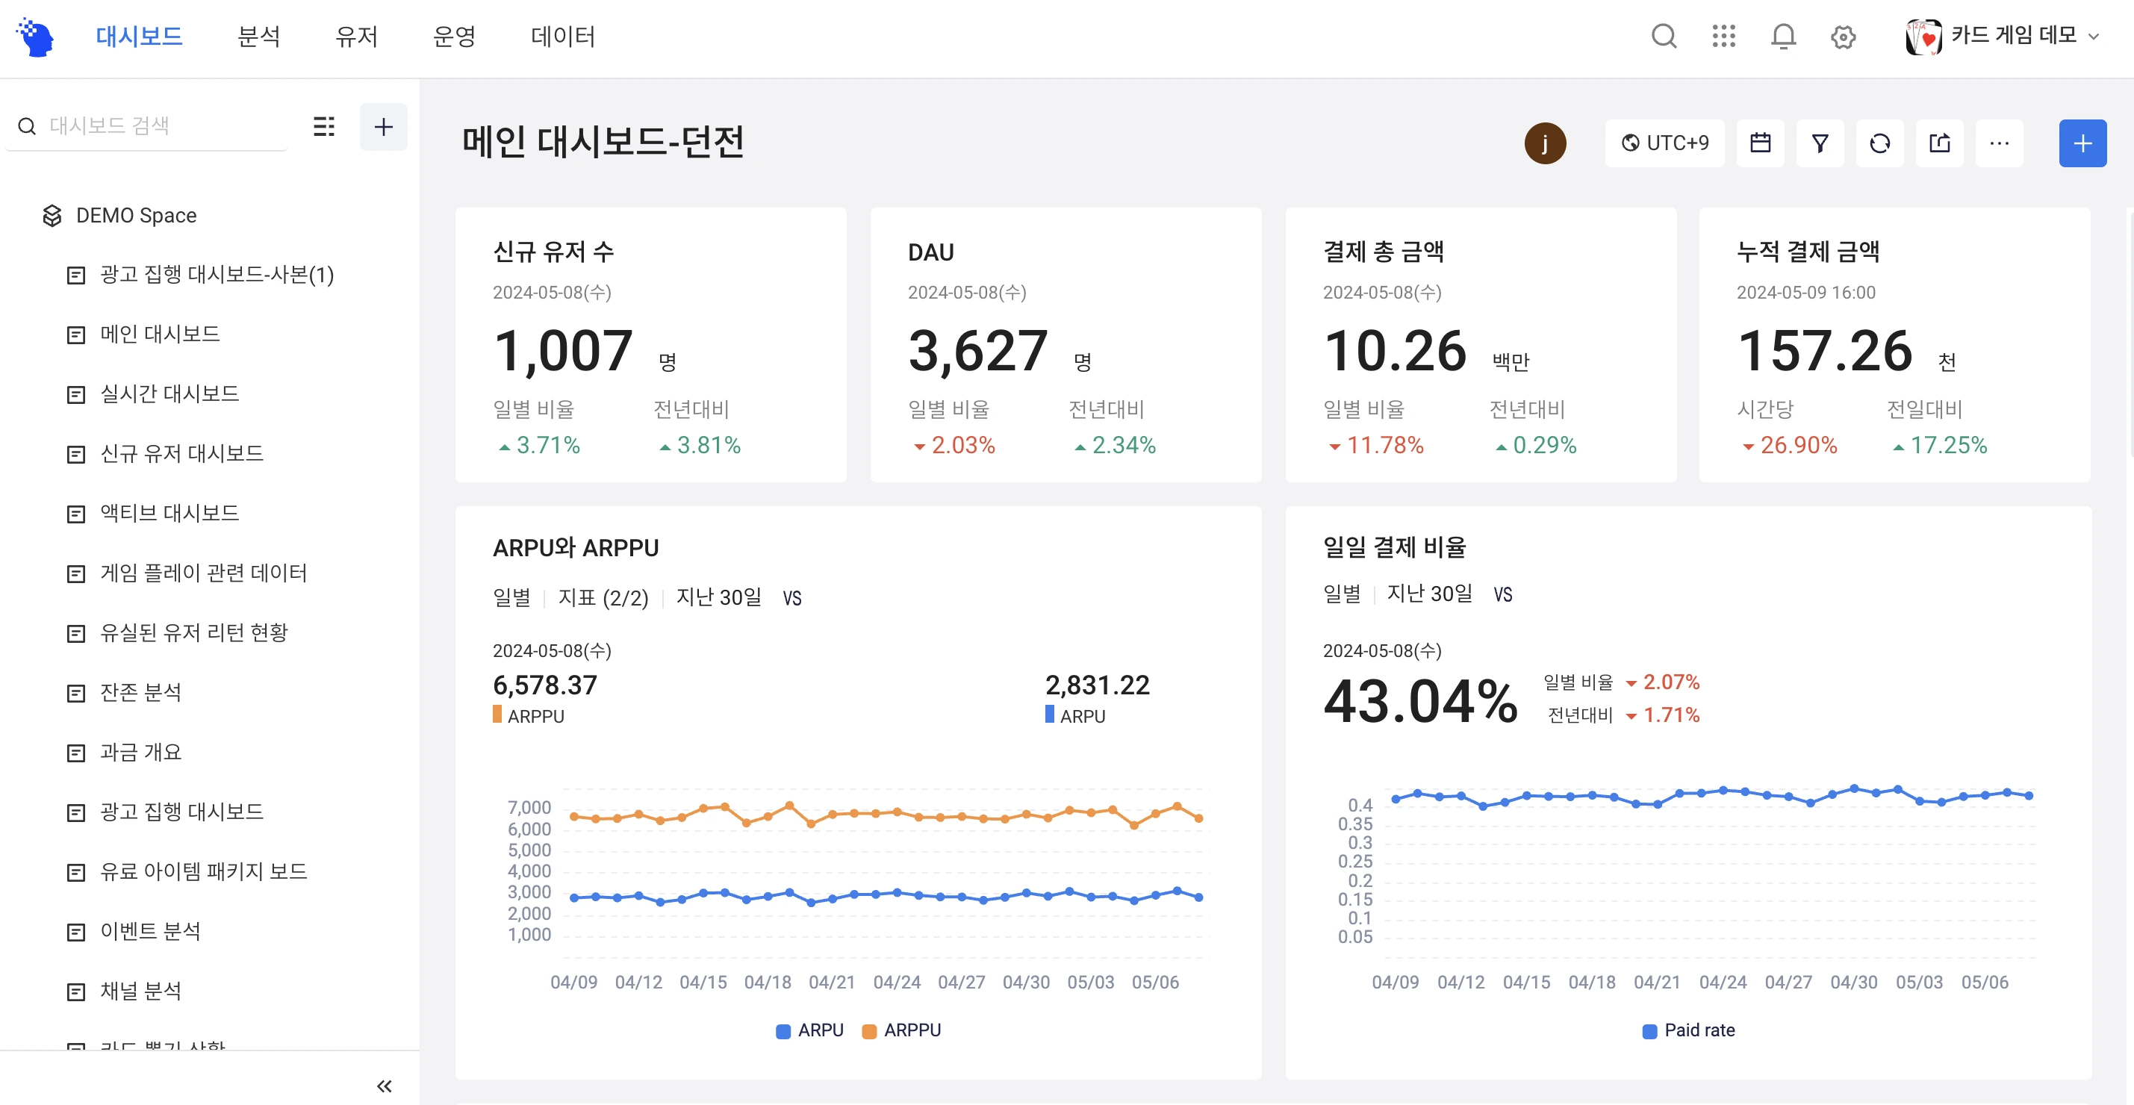Viewport: 2134px width, 1105px height.
Task: Click the share/export dashboard icon
Action: tap(1939, 143)
